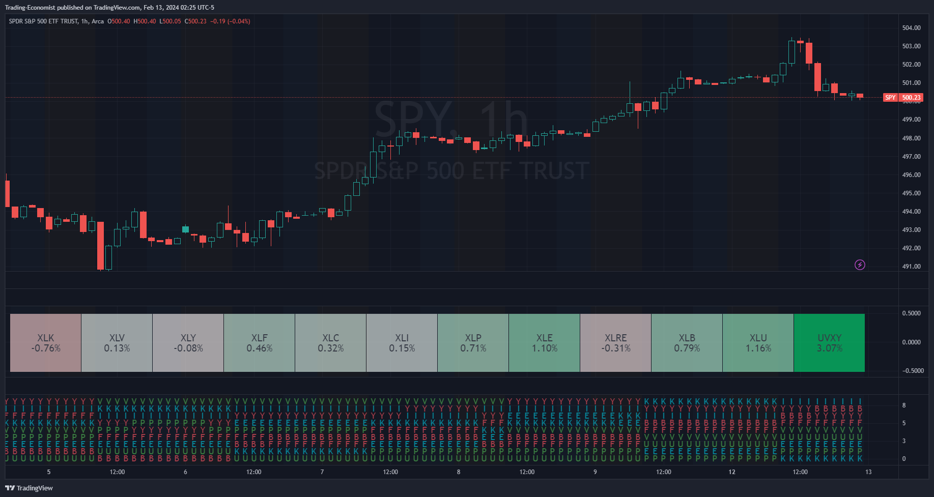Click the green UVXY 3.07% tile
This screenshot has width=934, height=497.
830,343
